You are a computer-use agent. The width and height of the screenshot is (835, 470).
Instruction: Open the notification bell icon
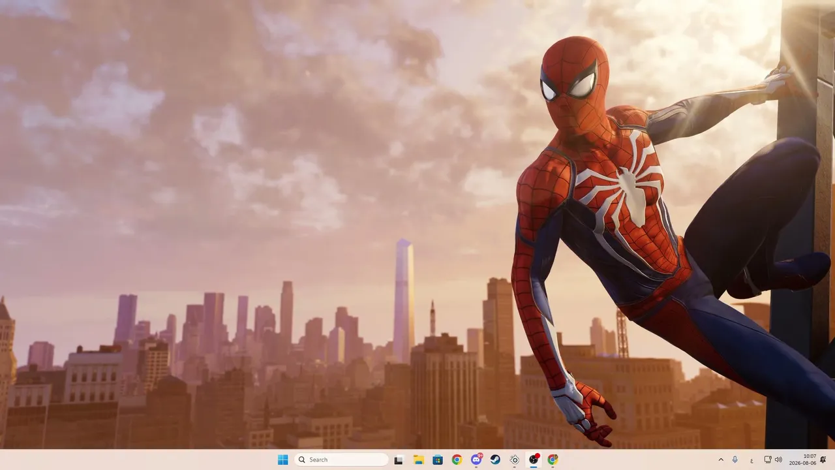pyautogui.click(x=823, y=460)
